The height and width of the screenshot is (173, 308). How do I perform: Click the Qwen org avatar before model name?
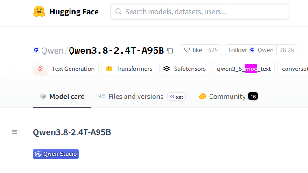36,50
